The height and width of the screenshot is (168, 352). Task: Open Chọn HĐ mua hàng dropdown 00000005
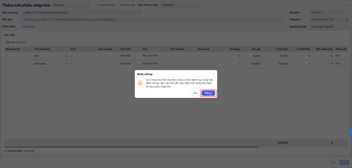pyautogui.click(x=180, y=5)
